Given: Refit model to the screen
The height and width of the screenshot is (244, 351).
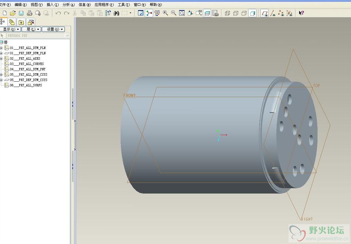Looking at the screenshot, I should tap(182, 13).
